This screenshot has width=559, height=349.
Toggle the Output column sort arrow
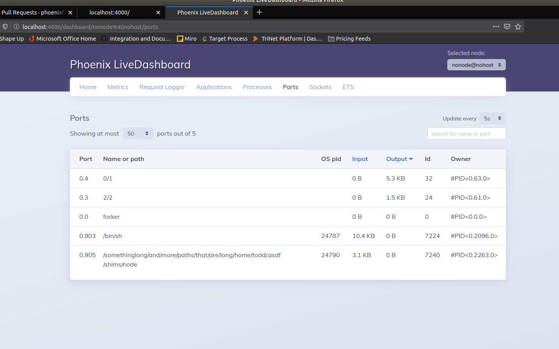(411, 159)
